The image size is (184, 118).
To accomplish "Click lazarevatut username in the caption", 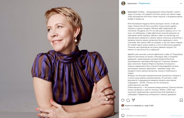I will [133, 12].
